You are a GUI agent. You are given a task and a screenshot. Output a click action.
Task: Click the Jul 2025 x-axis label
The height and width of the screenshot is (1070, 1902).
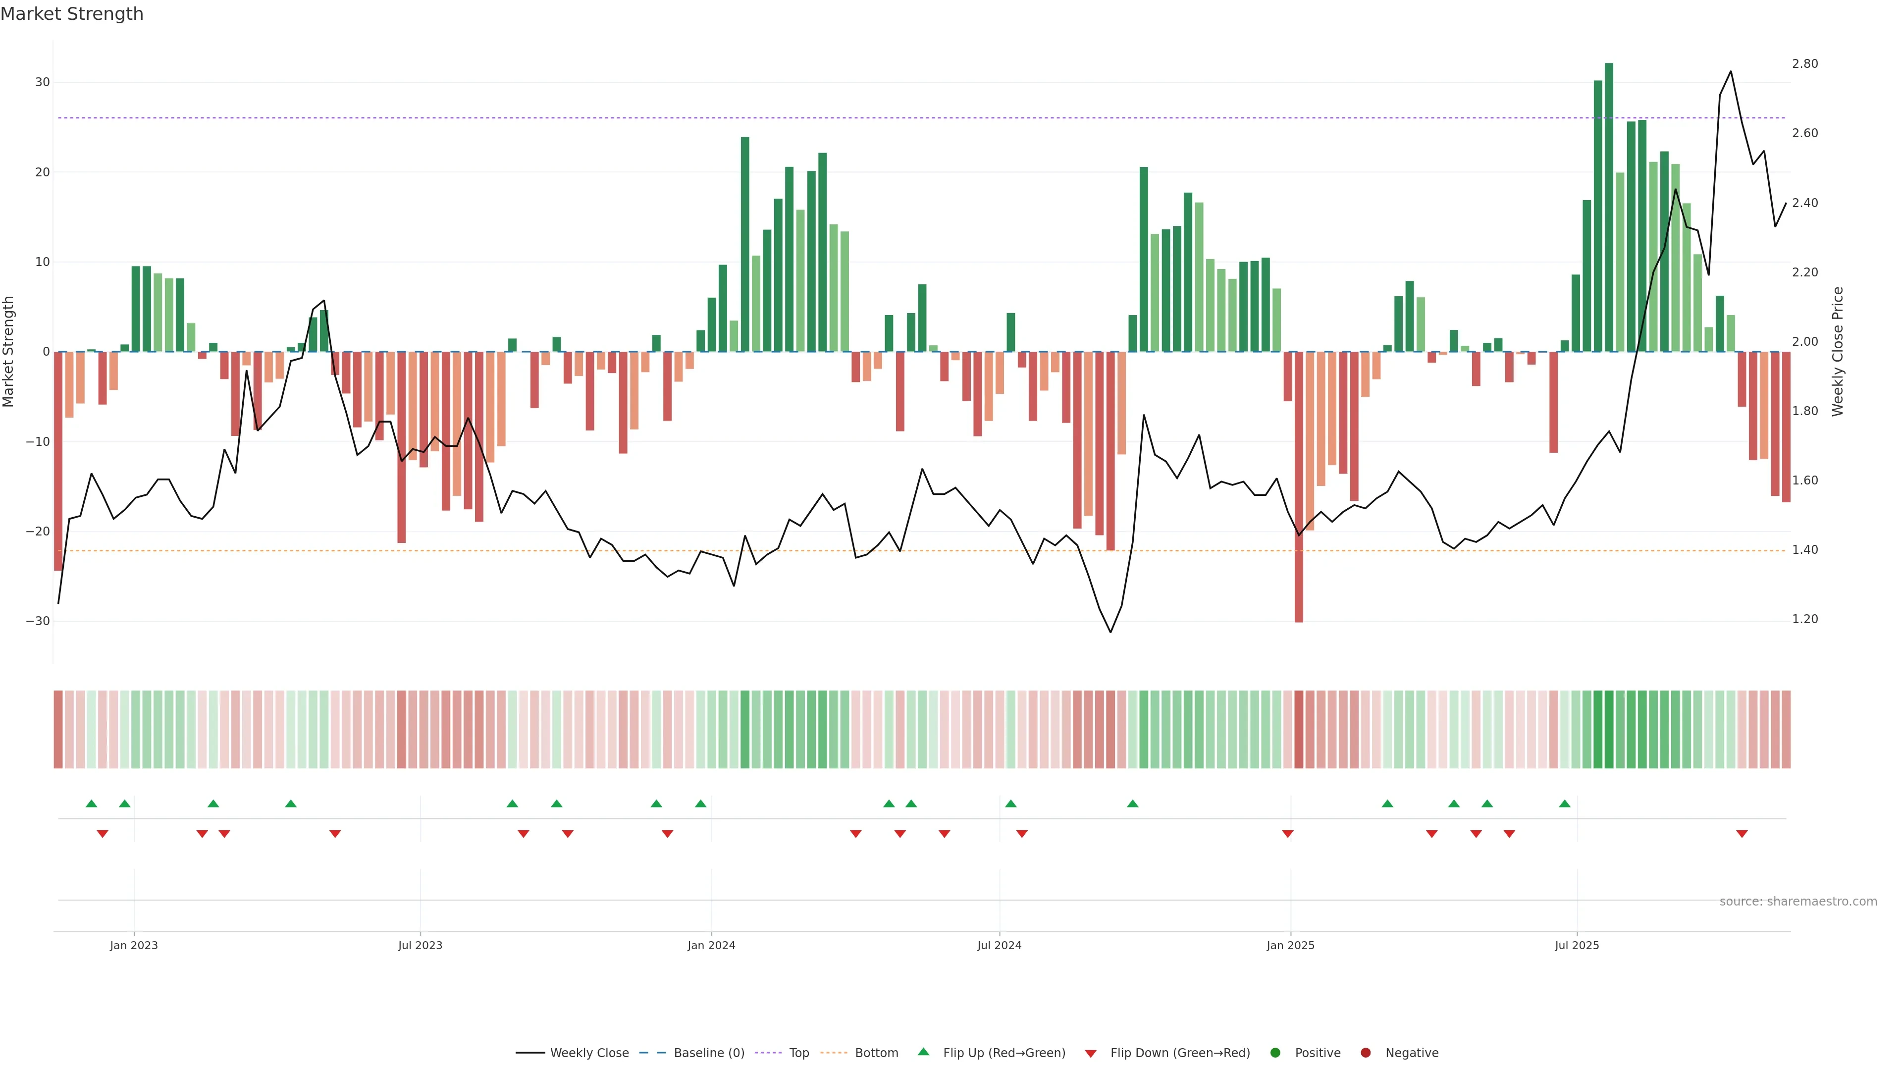click(x=1577, y=945)
